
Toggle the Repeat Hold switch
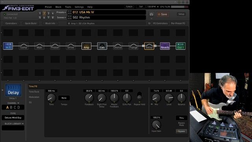point(139,95)
